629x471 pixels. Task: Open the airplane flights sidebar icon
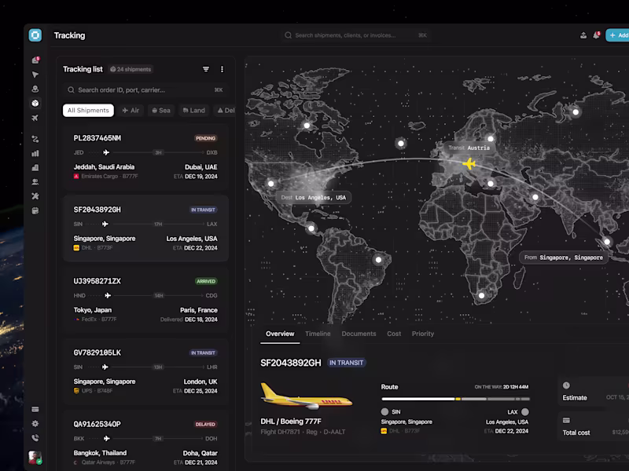tap(35, 118)
